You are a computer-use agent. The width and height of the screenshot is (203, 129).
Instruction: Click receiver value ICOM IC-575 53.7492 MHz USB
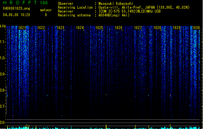[x=130, y=11]
